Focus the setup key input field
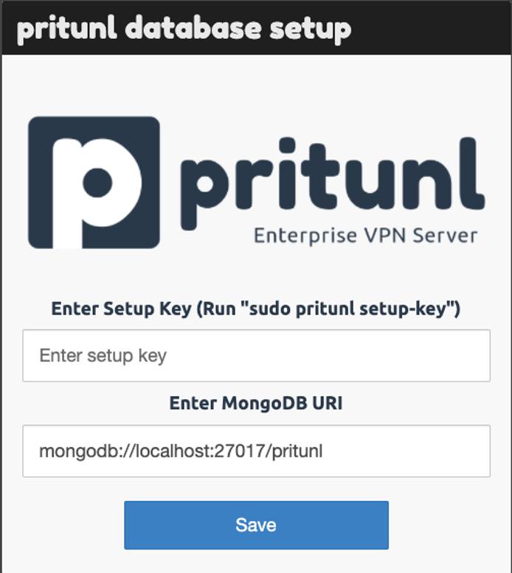This screenshot has height=573, width=512. tap(256, 356)
